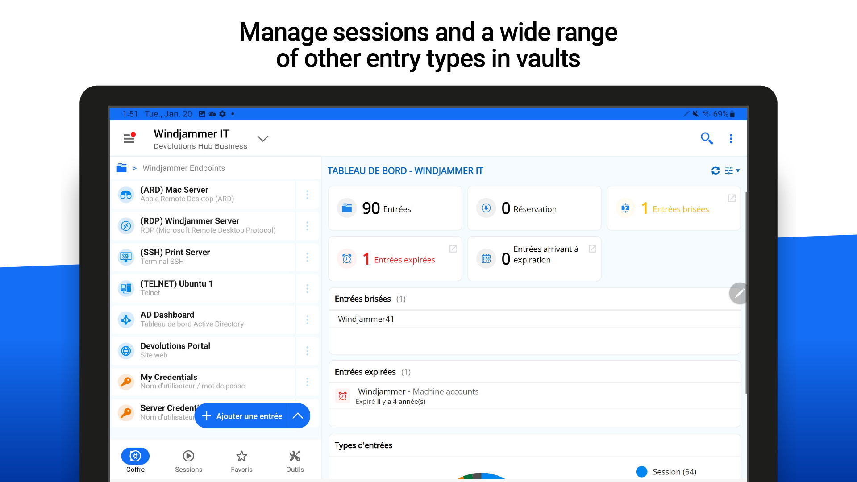Open more options for (TELNET) Ubuntu 1

pyautogui.click(x=307, y=288)
